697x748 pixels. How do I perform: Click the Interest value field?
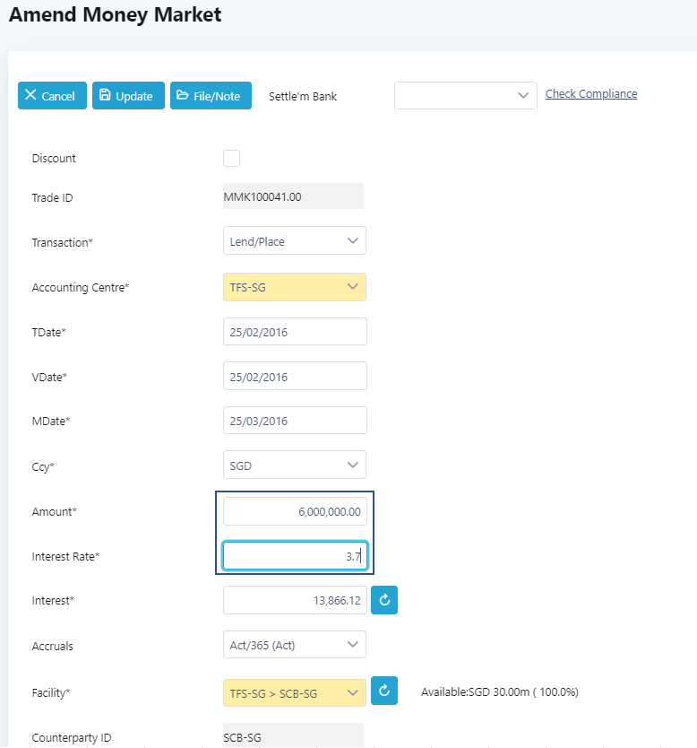(x=294, y=600)
